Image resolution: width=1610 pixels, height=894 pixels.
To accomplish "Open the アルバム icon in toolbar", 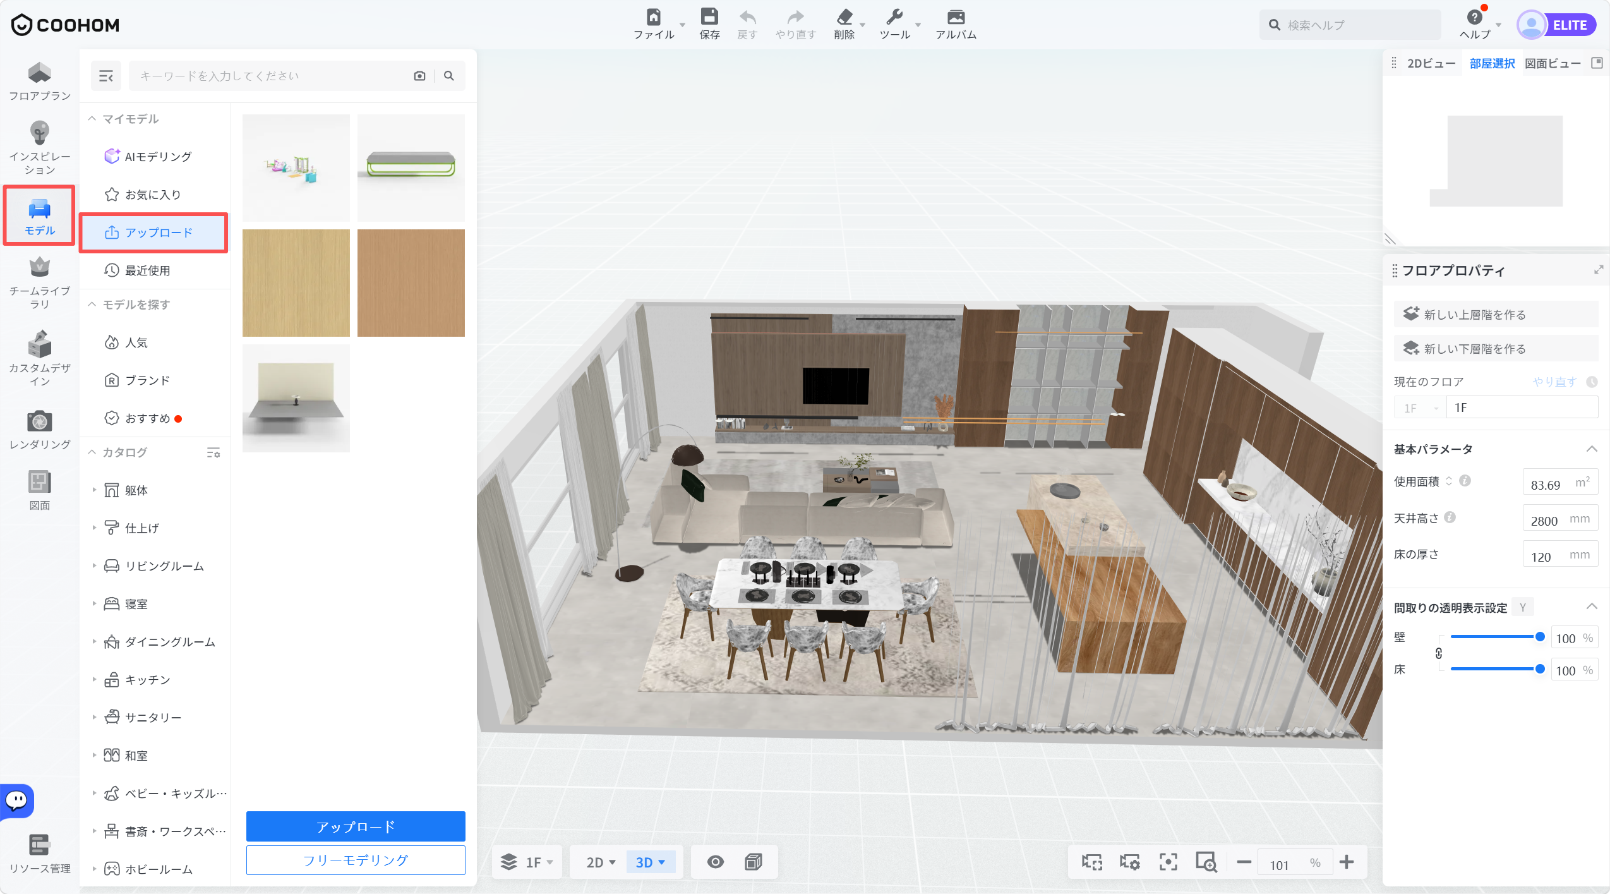I will 956,24.
